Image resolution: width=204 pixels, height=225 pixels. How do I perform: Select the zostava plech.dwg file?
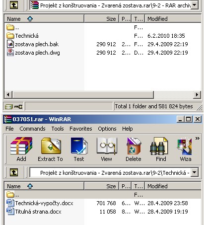coord(37,53)
